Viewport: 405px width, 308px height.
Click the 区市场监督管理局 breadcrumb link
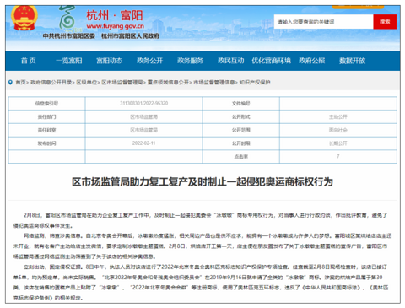pyautogui.click(x=122, y=82)
